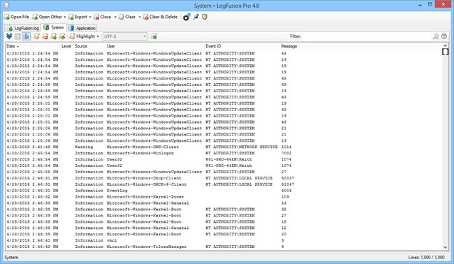Click the Level column header

pyautogui.click(x=66, y=46)
